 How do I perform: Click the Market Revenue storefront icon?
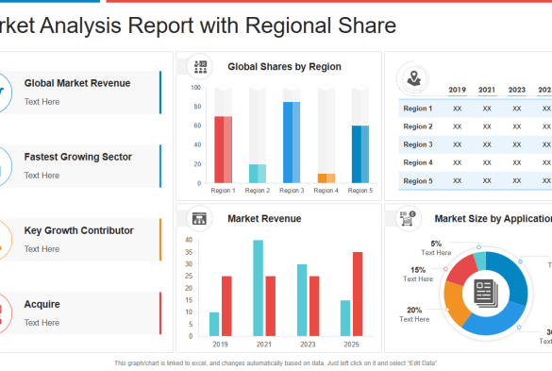pyautogui.click(x=199, y=218)
